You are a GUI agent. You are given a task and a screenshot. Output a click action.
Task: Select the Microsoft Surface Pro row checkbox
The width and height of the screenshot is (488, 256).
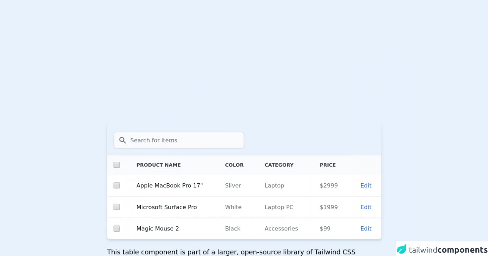tap(117, 207)
